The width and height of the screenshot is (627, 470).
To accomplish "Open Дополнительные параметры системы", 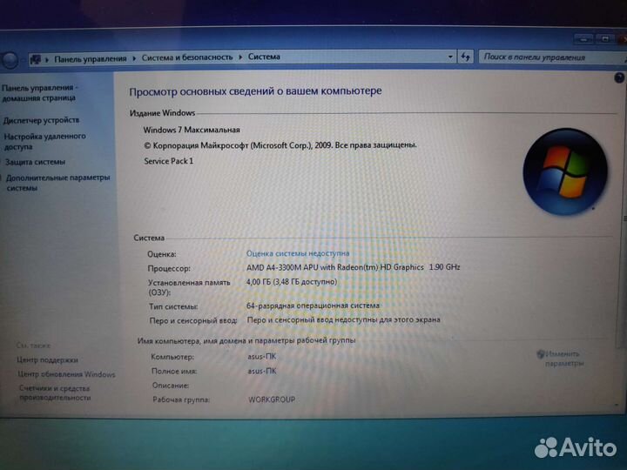I will pos(57,182).
